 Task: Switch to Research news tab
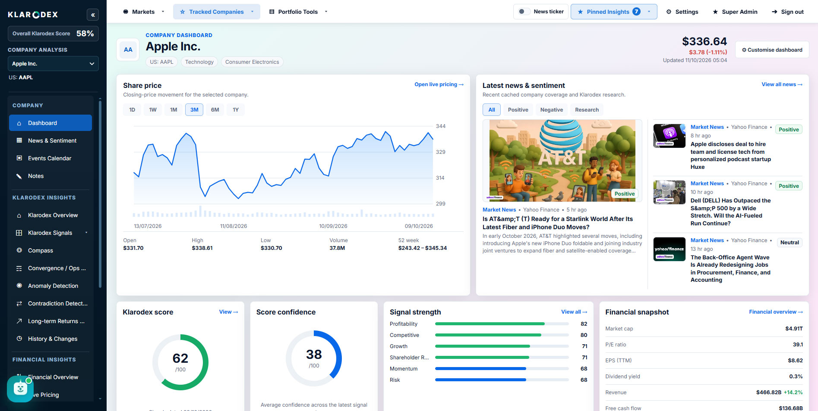587,110
